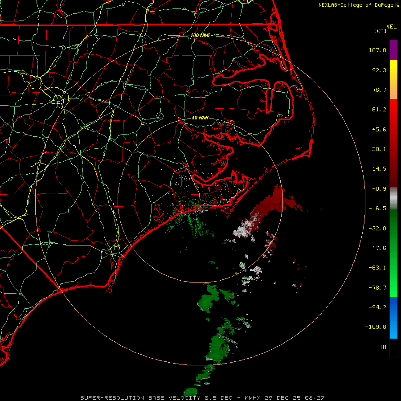Click the 45.6 scale value
The height and width of the screenshot is (401, 401).
click(x=379, y=129)
